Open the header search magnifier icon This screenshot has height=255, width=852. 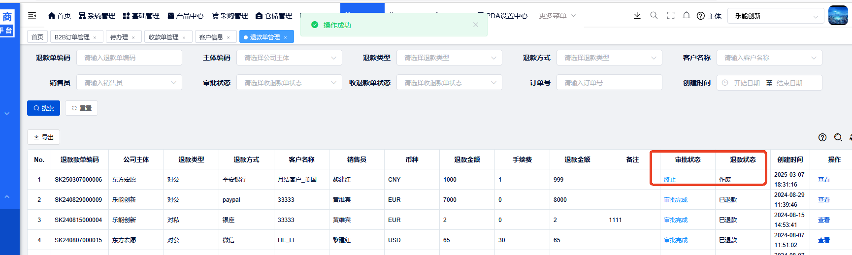tap(654, 15)
